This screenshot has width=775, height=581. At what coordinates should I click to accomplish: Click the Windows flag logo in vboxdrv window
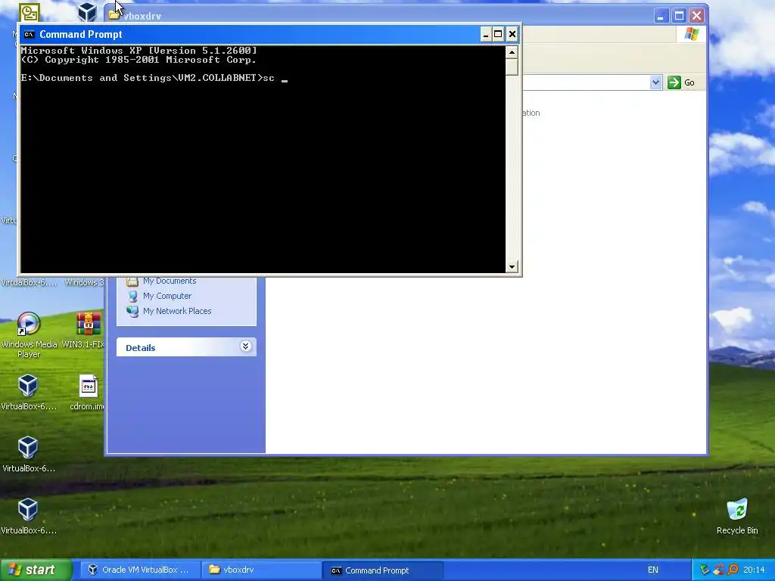coord(692,34)
